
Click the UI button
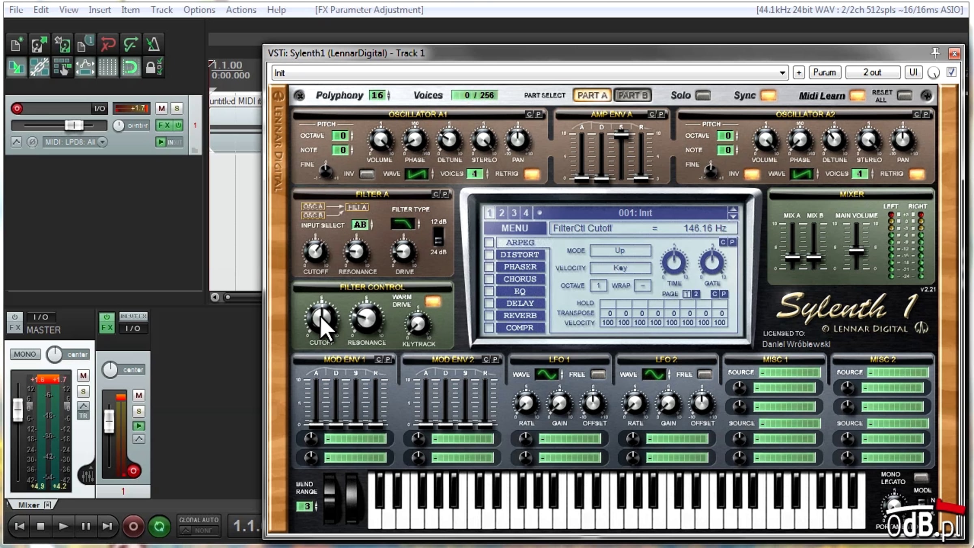[x=913, y=73]
